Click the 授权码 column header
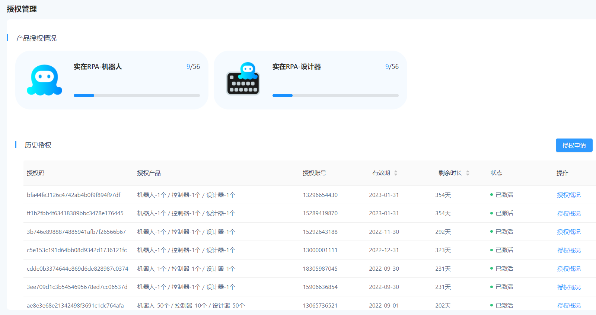596x315 pixels. pyautogui.click(x=36, y=173)
